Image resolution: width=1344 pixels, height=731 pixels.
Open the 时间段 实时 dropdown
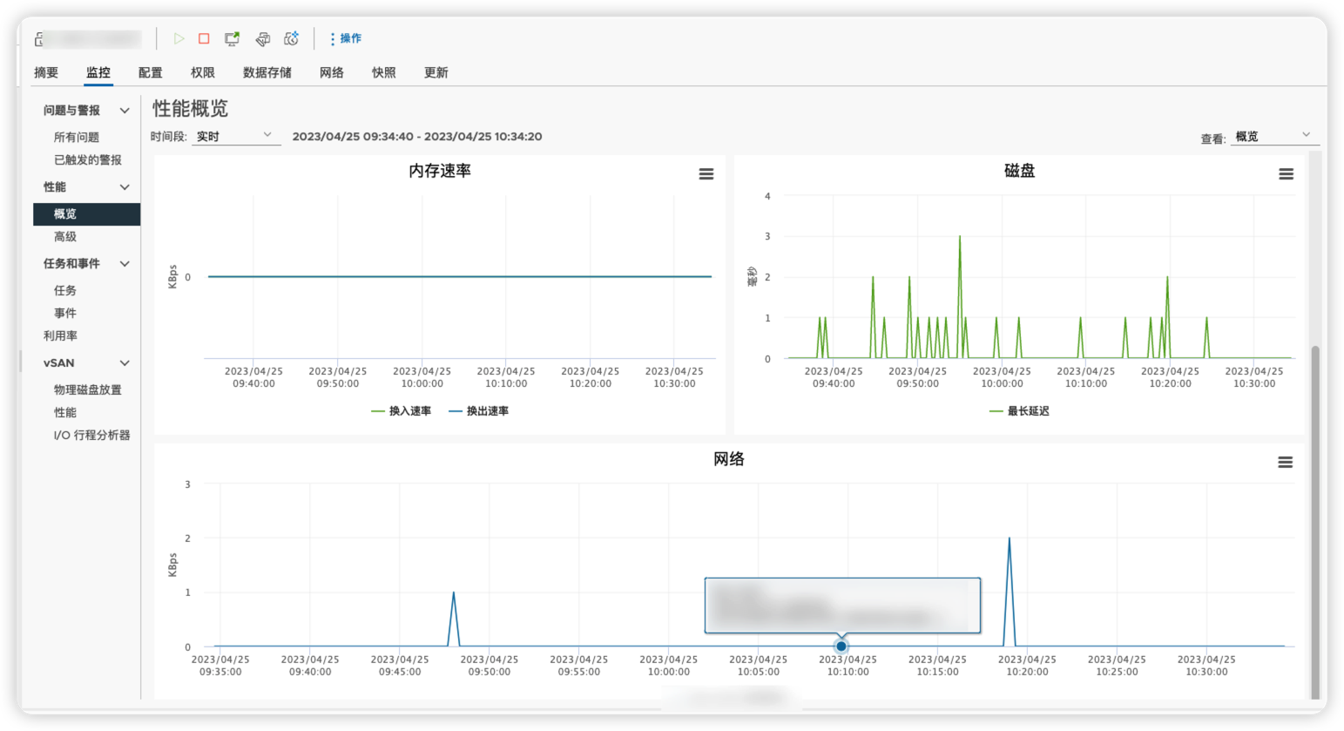235,137
